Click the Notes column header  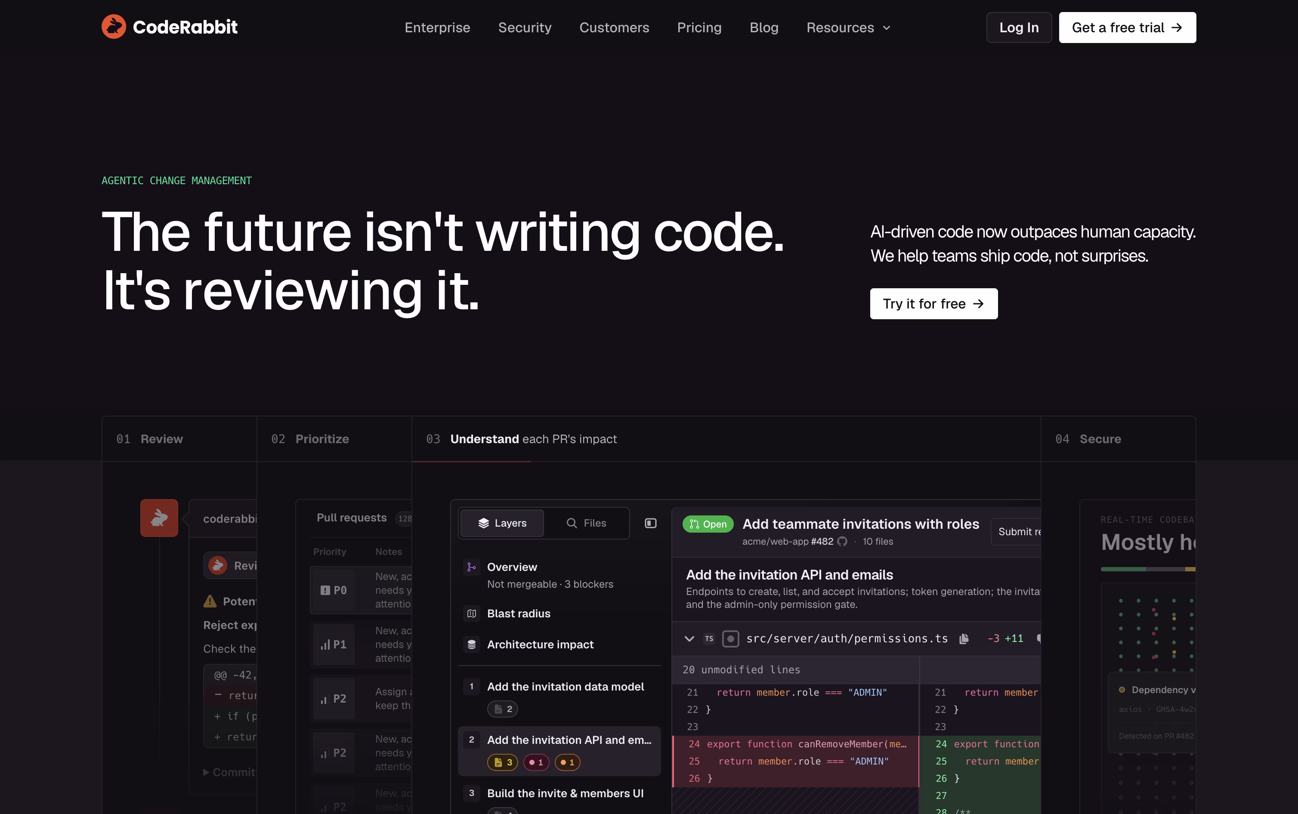click(x=388, y=552)
